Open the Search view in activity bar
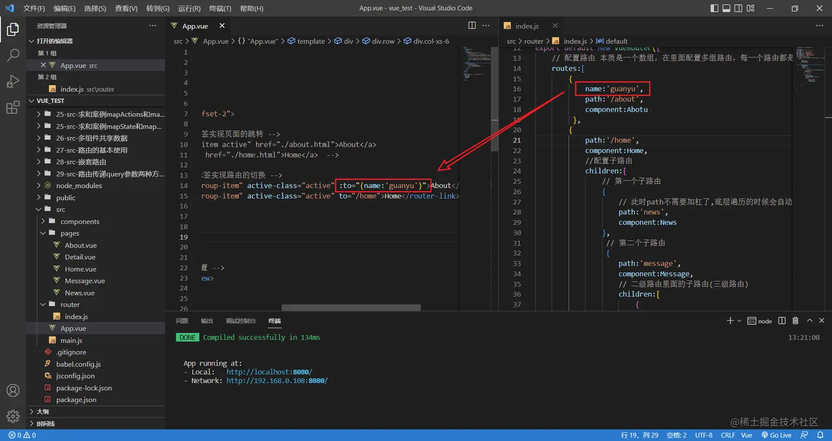 click(13, 55)
